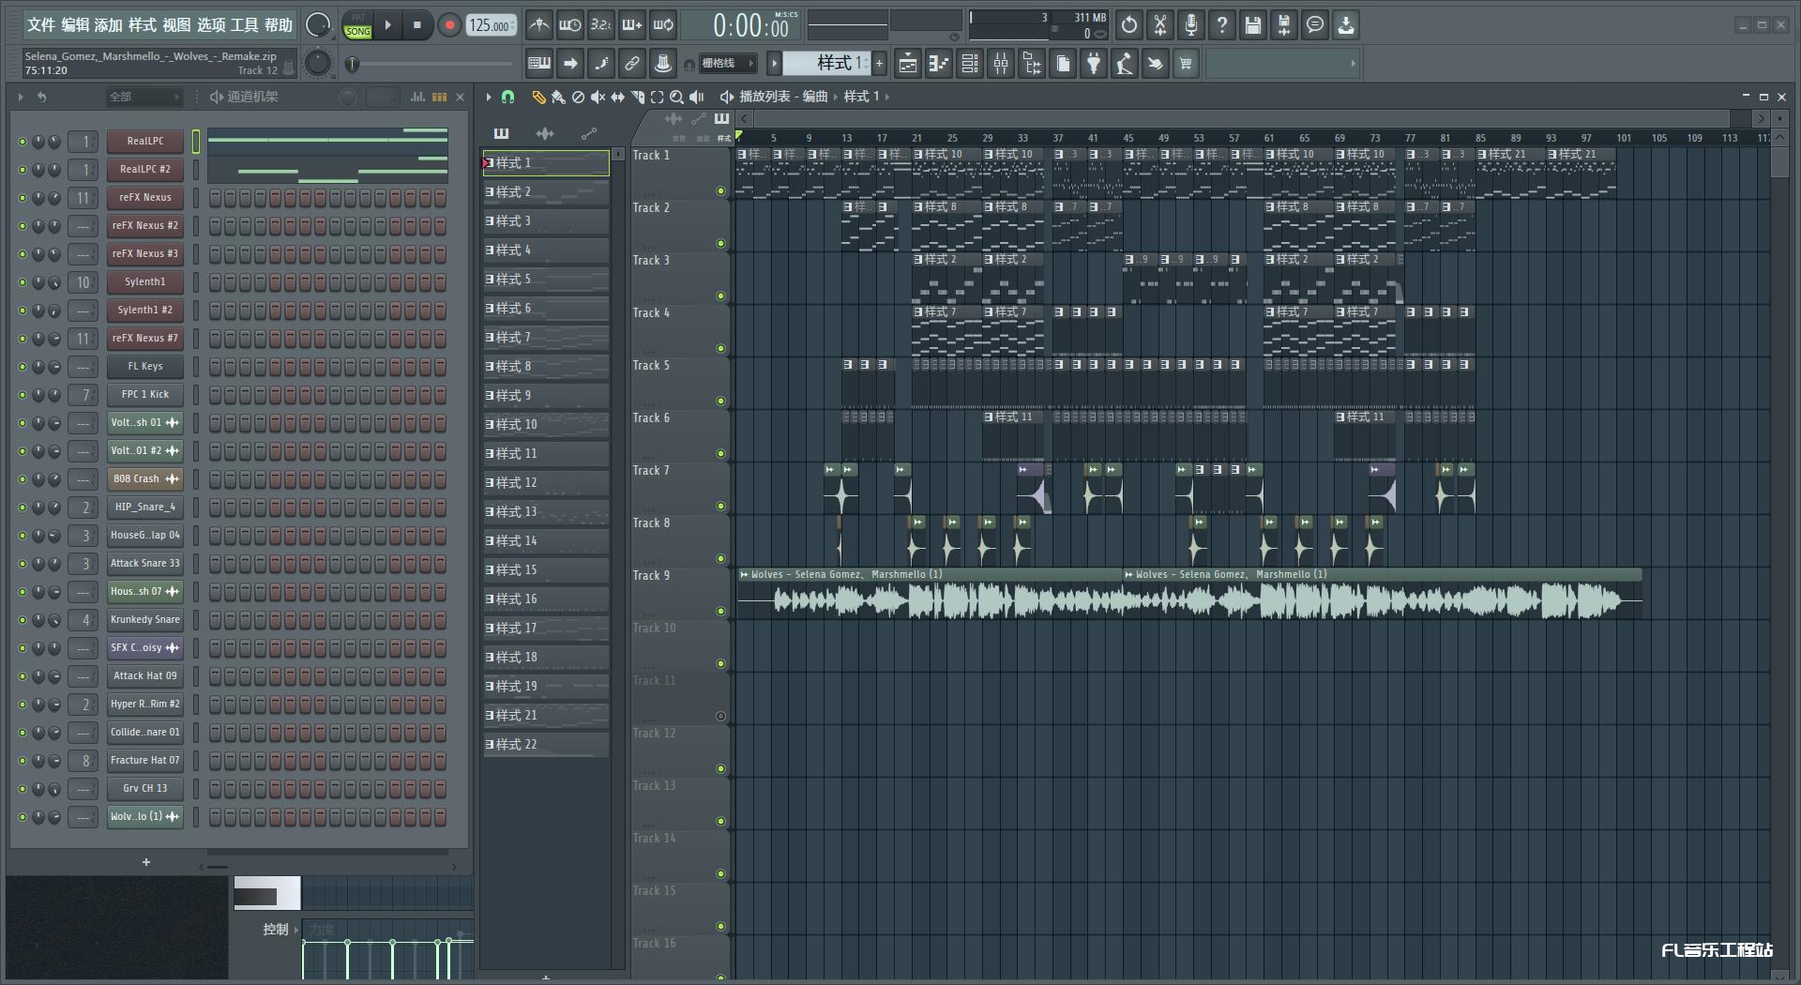This screenshot has height=985, width=1801.
Task: Open the 栅格线 snap dropdown
Action: (728, 64)
